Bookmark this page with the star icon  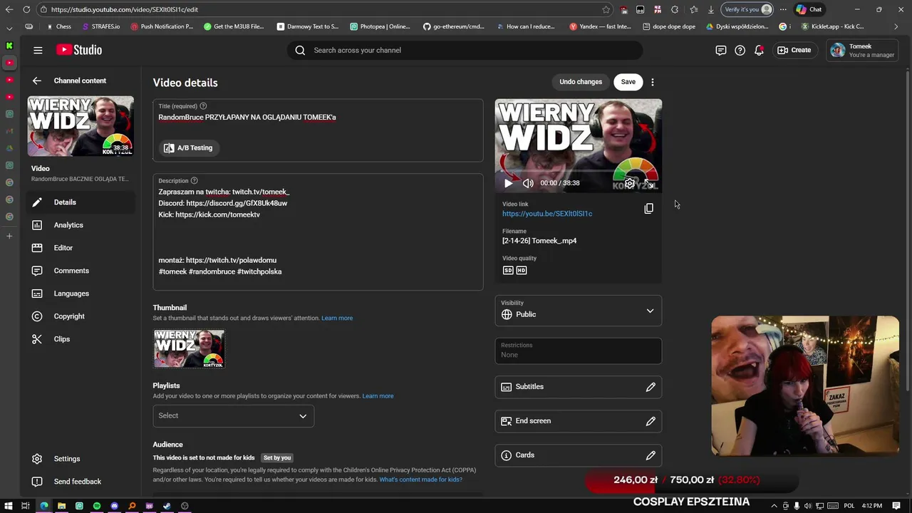pyautogui.click(x=606, y=9)
